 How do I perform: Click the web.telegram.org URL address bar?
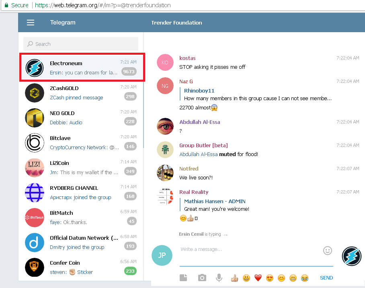(103, 5)
